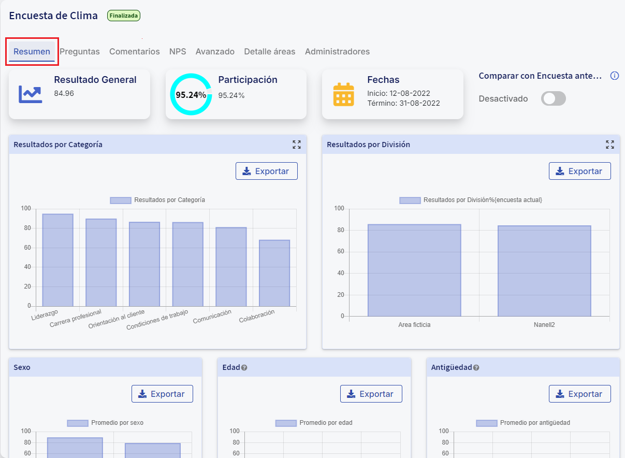Export the Resultados por División chart
Viewport: 625px width, 458px height.
click(579, 171)
